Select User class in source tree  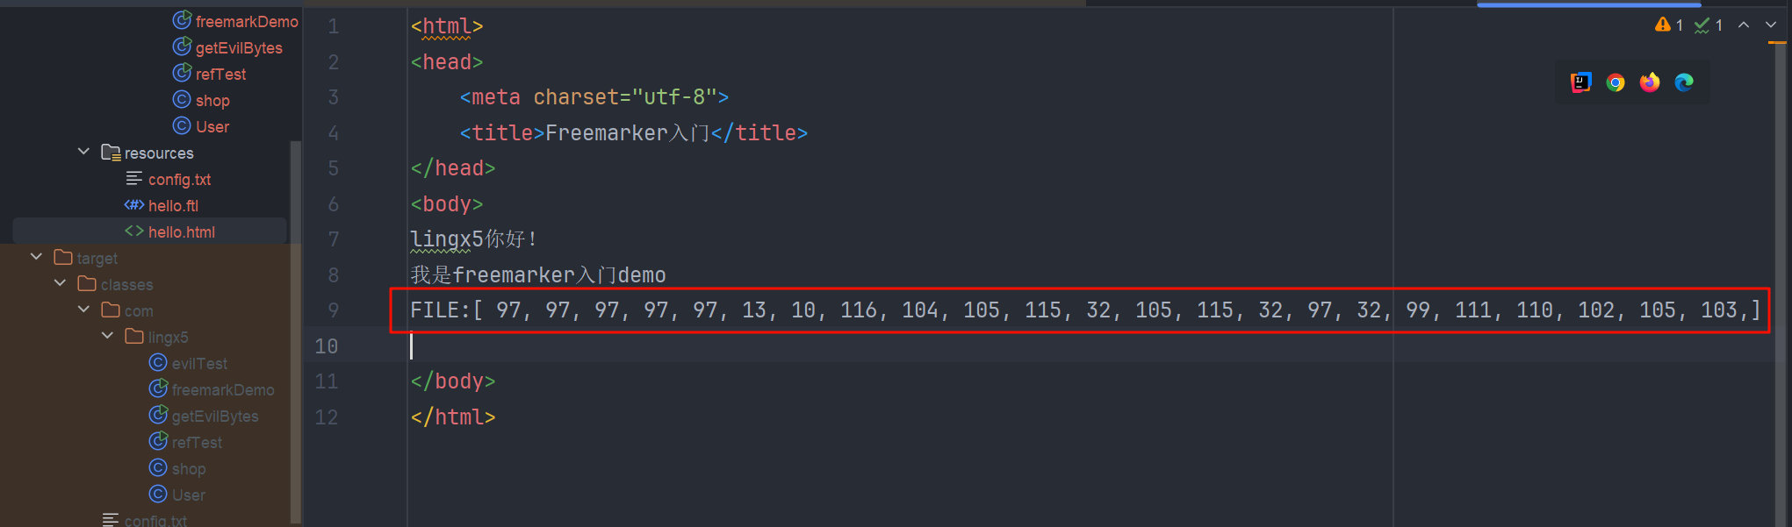212,126
